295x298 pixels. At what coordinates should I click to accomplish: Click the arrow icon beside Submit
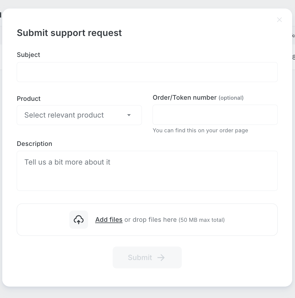[161, 257]
